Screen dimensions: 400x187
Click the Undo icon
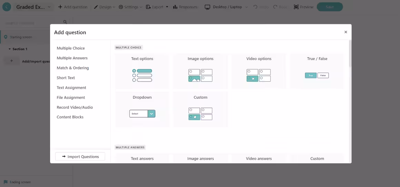pyautogui.click(x=256, y=7)
